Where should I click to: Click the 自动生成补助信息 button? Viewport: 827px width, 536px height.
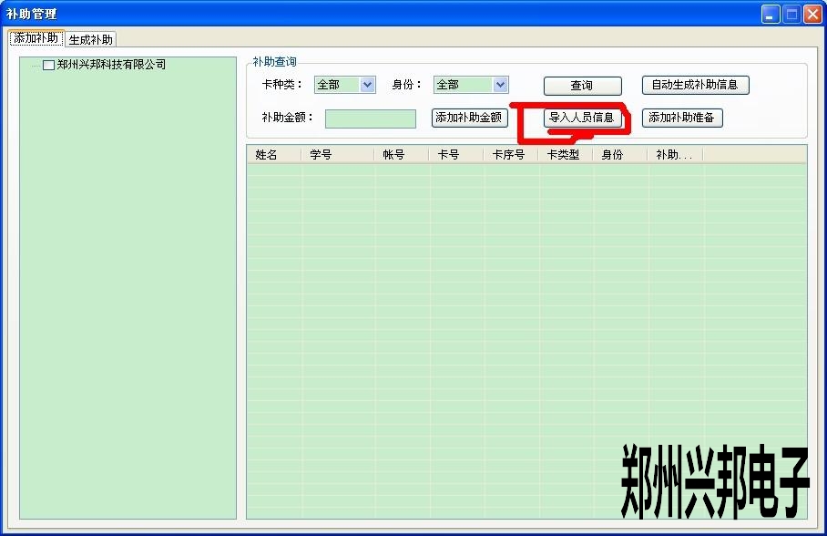click(x=695, y=85)
